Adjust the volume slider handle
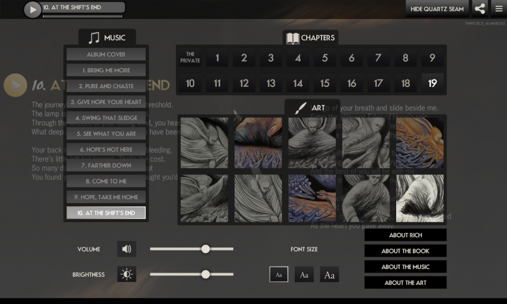The height and width of the screenshot is (304, 507). click(205, 249)
